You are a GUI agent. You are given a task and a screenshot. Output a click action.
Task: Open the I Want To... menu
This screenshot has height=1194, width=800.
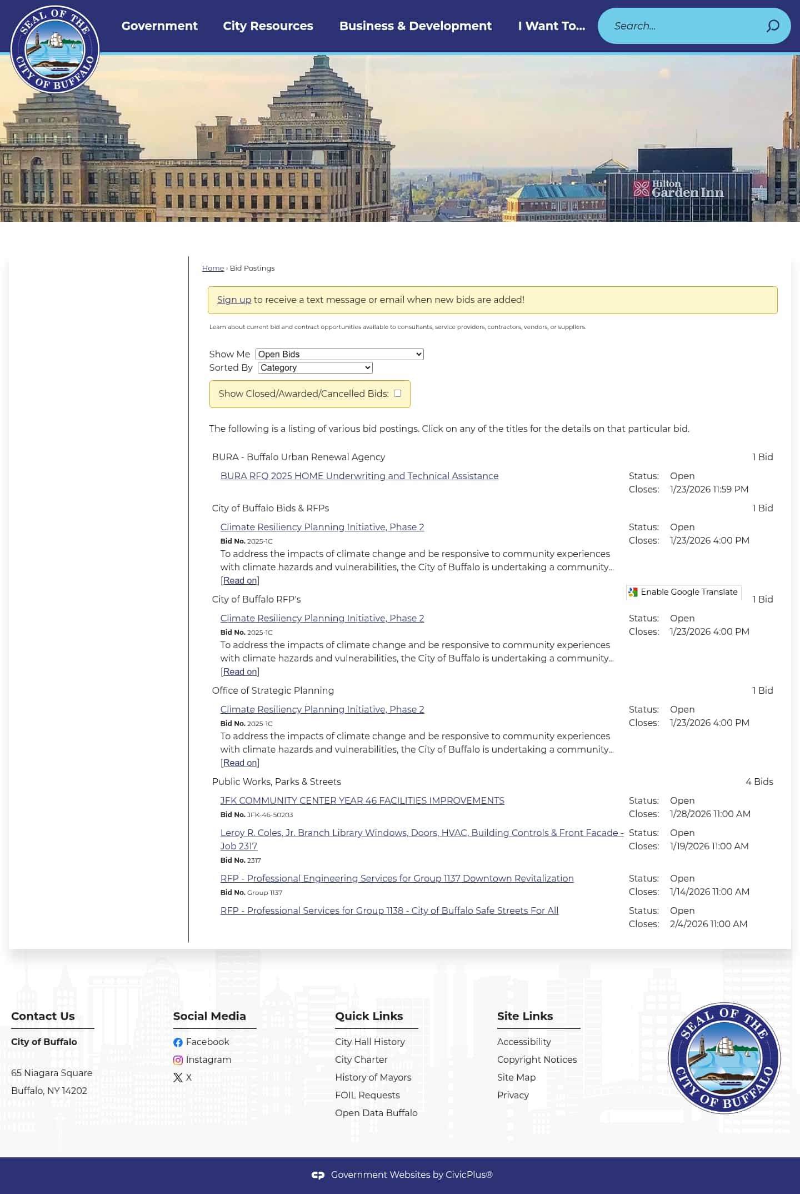pos(552,26)
